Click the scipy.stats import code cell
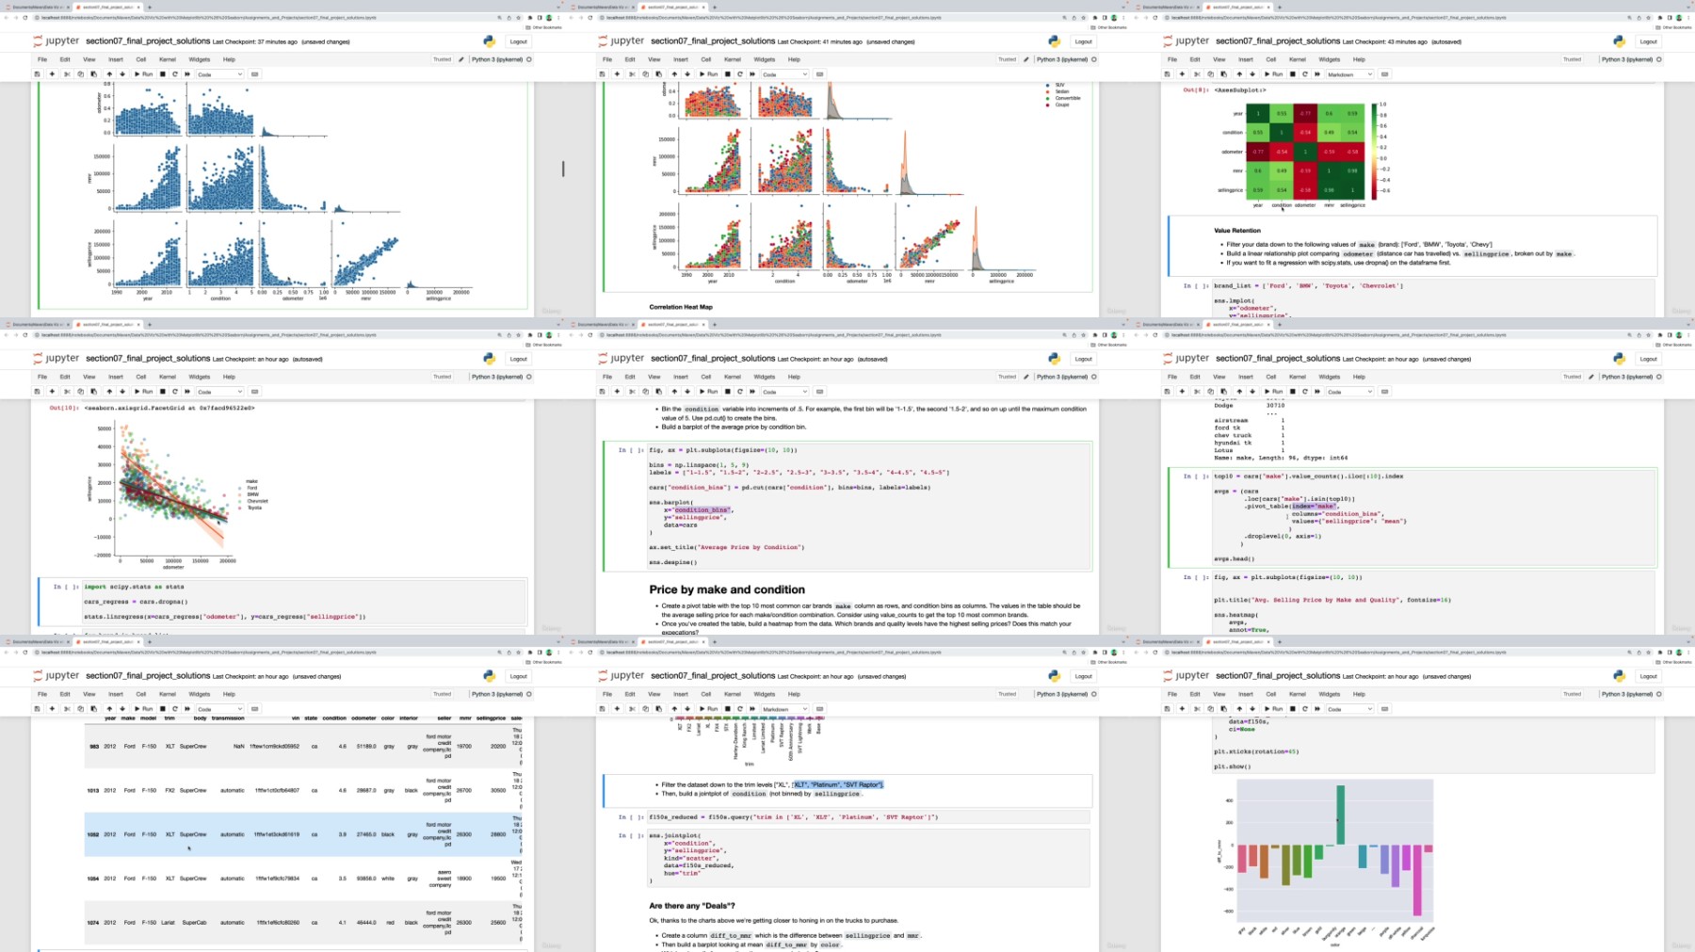This screenshot has height=952, width=1695. pyautogui.click(x=304, y=602)
